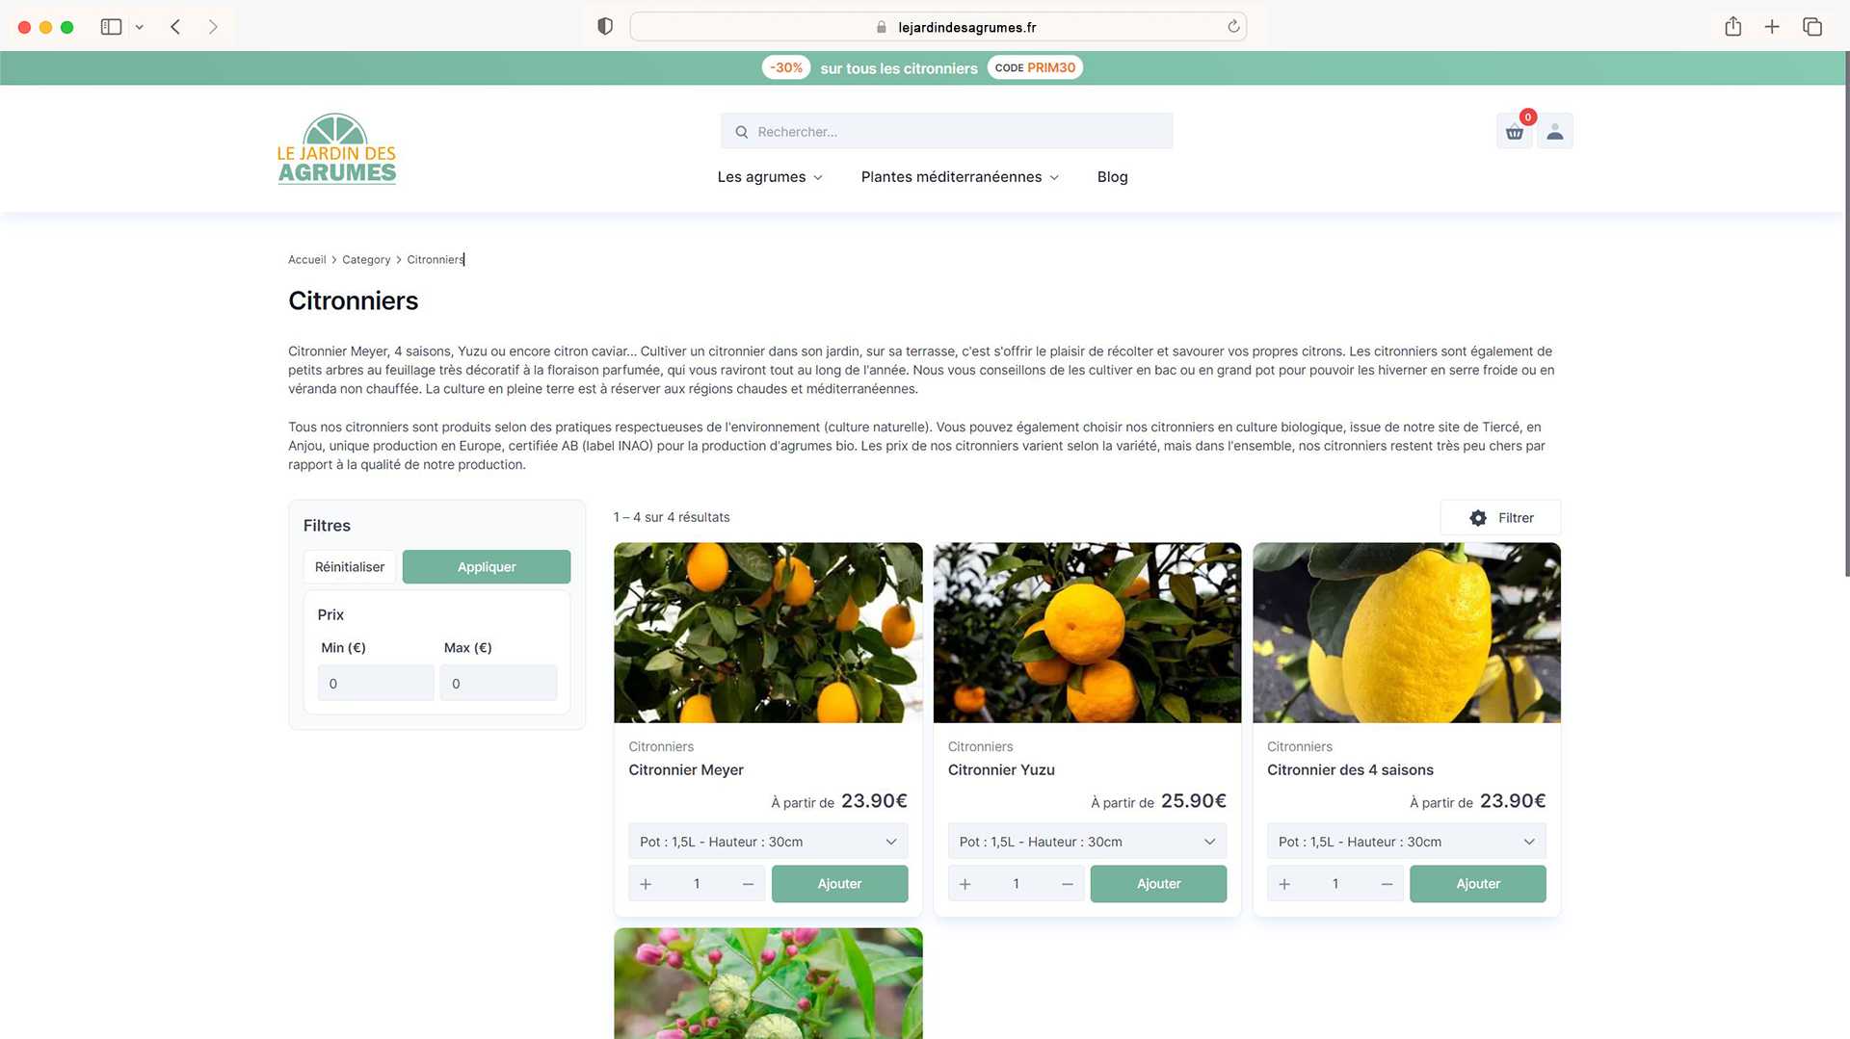Open Citronnier Meyer pot size dropdown

(767, 842)
